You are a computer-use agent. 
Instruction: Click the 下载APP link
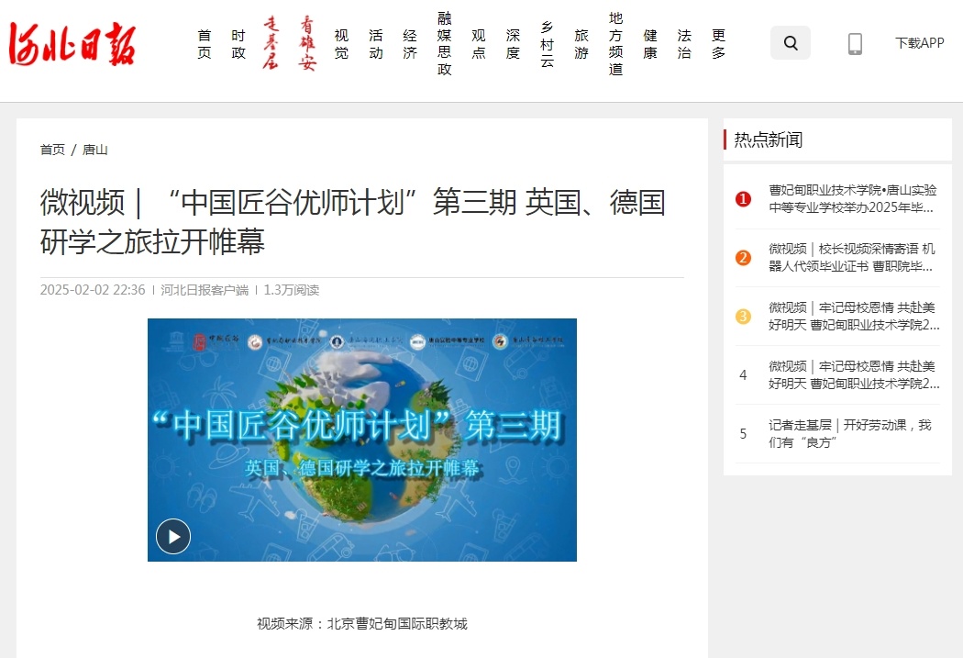click(919, 43)
